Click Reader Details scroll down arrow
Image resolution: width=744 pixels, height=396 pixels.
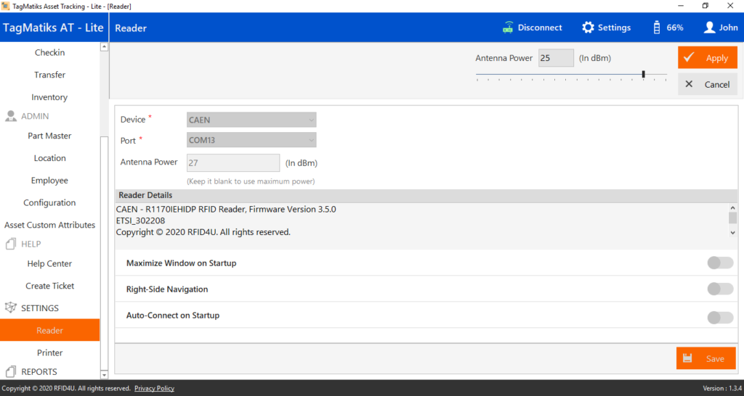[732, 233]
